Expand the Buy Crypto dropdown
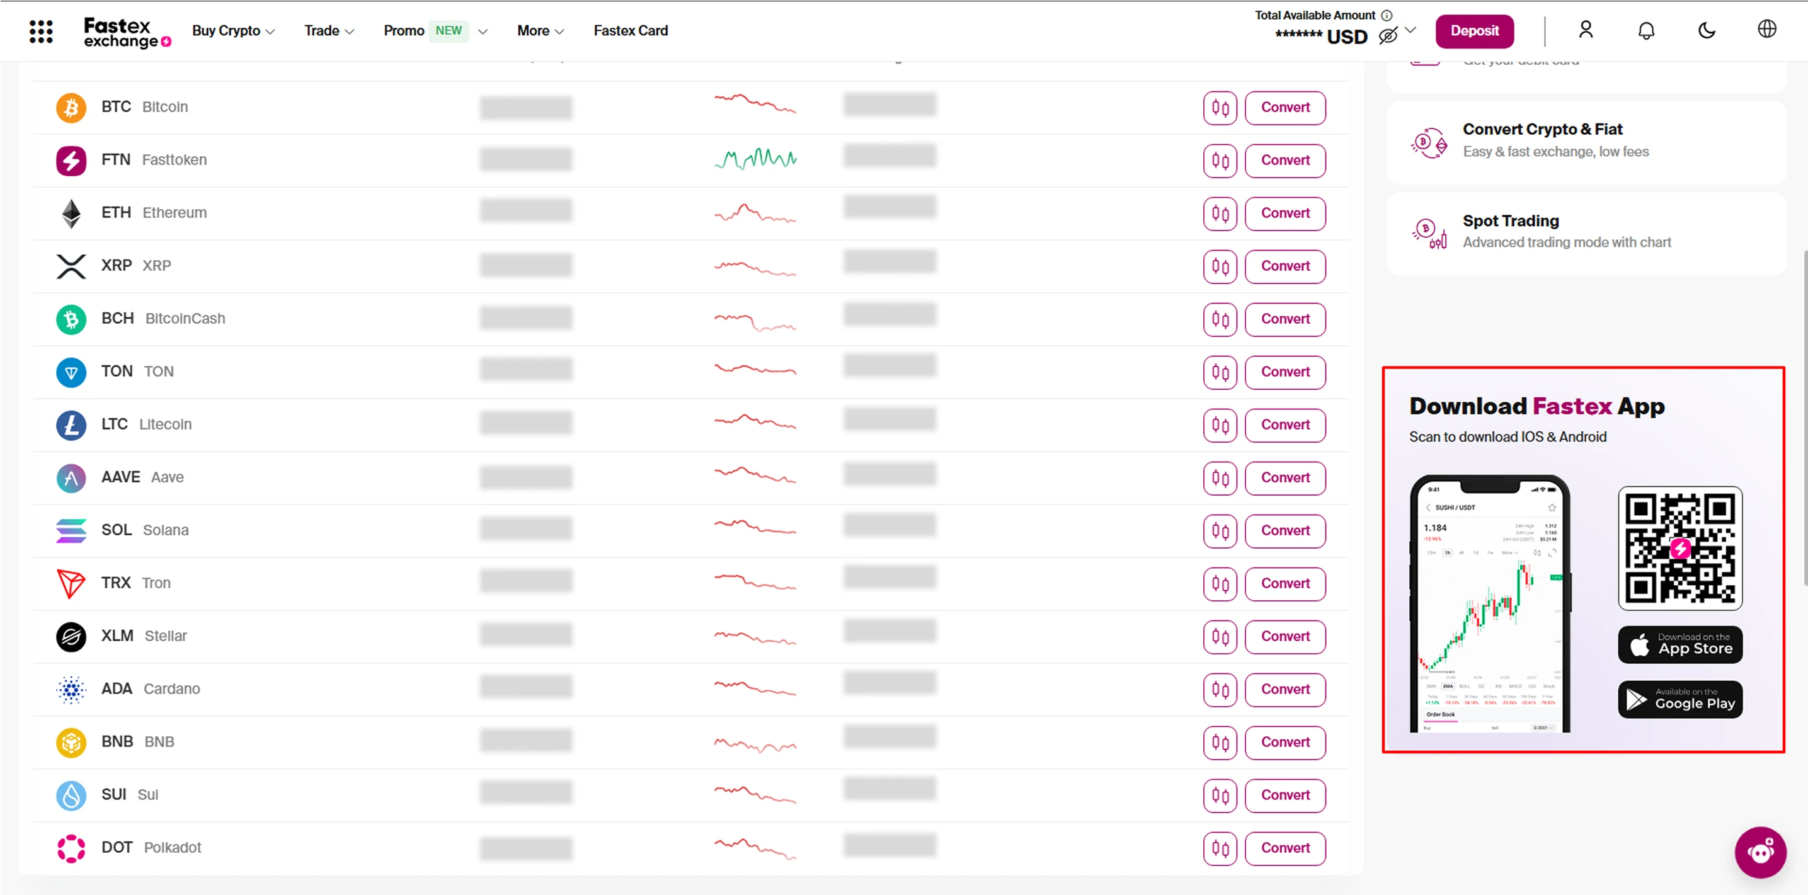This screenshot has height=895, width=1808. 233,31
